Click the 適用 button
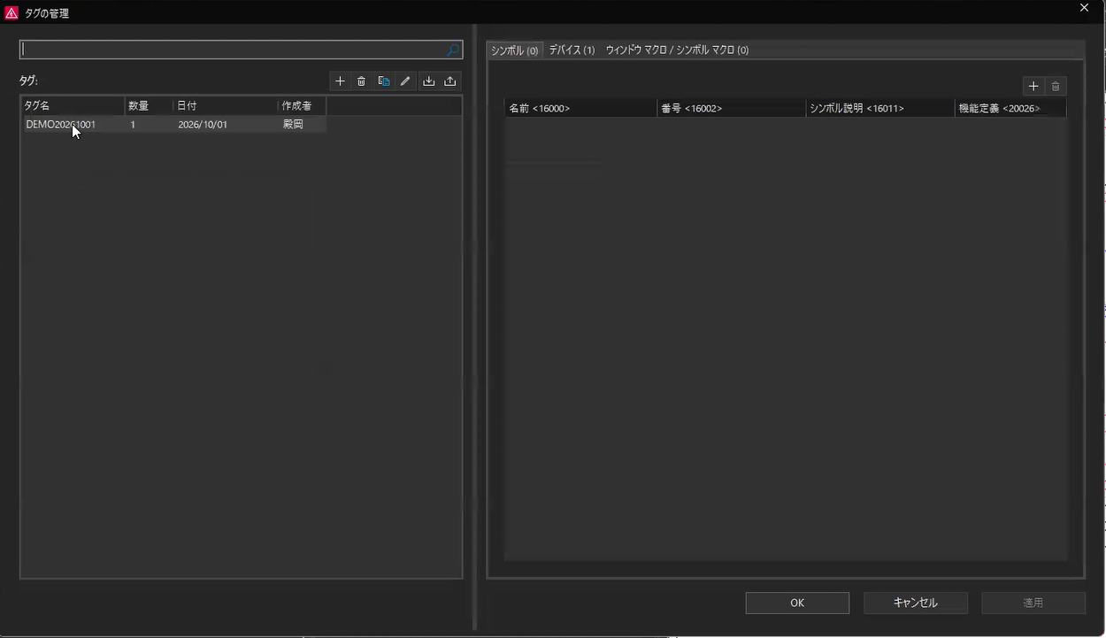1106x638 pixels. point(1033,603)
